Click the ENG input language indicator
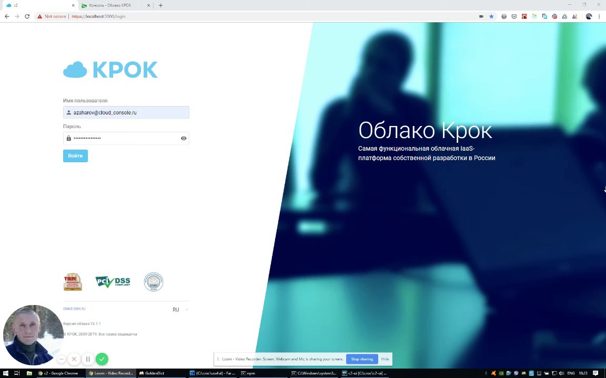This screenshot has height=378, width=606. pos(571,373)
